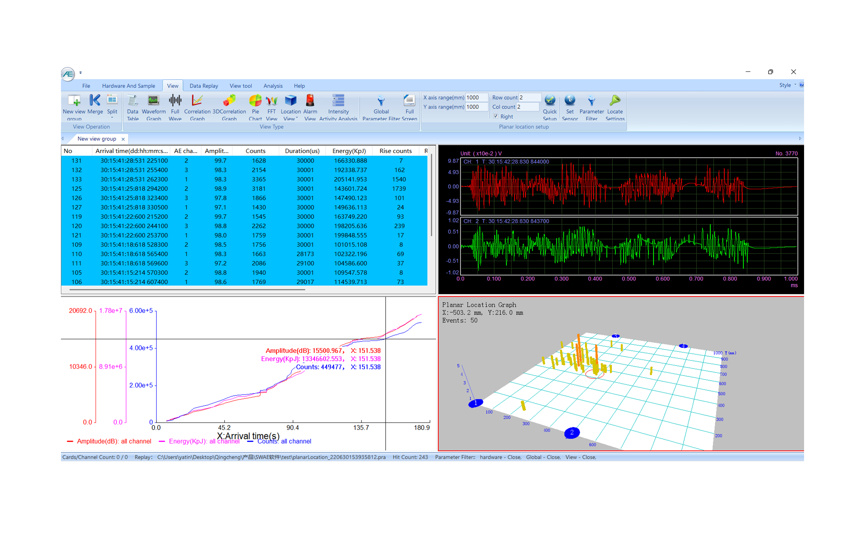The height and width of the screenshot is (546, 865).
Task: Click the X axis range input field
Action: point(476,98)
